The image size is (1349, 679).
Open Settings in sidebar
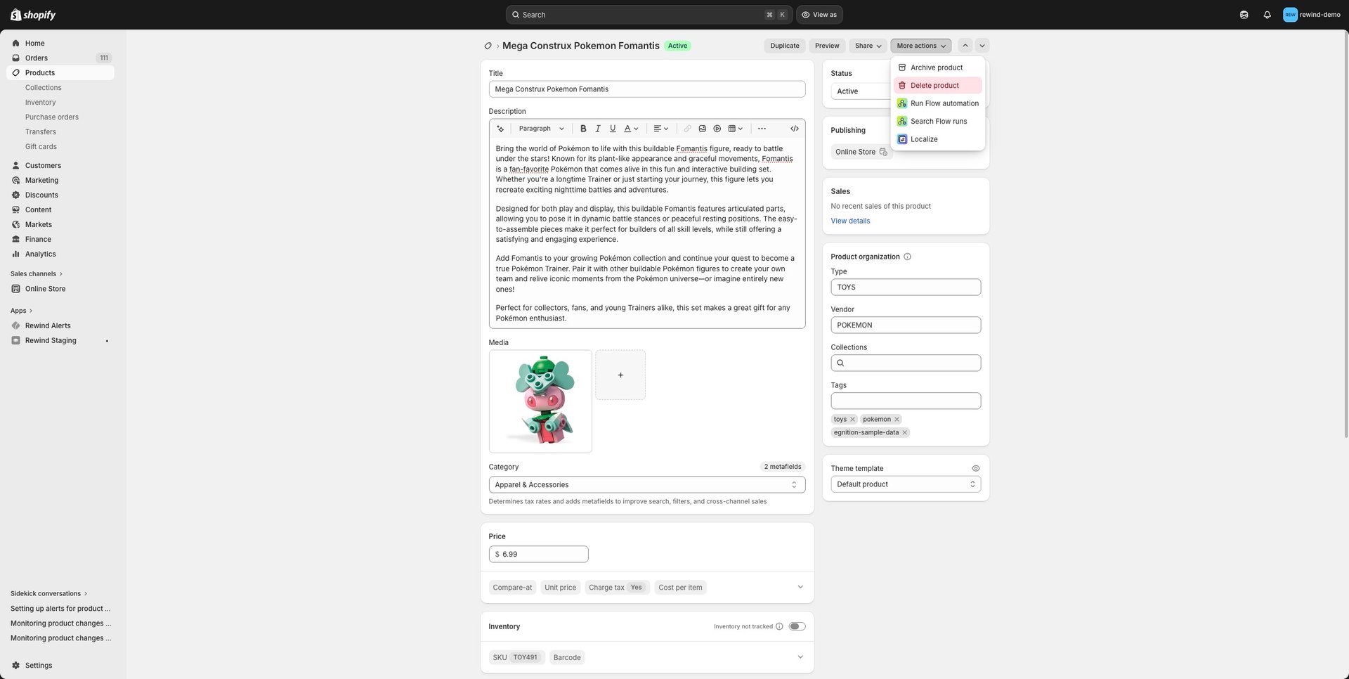click(60, 666)
